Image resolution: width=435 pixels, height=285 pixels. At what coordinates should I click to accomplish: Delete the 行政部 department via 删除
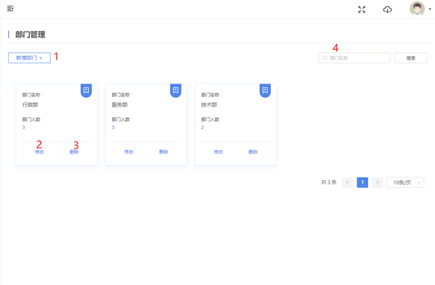[74, 151]
